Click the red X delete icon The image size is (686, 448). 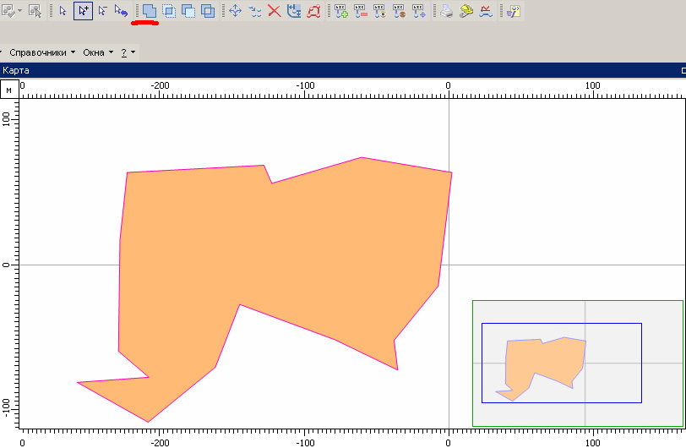click(x=274, y=11)
